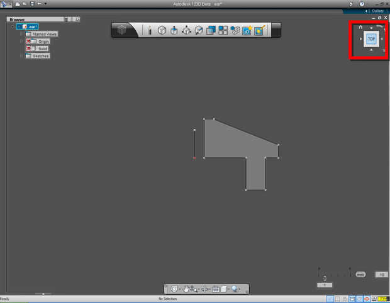The image size is (390, 303).
Task: Open the combine overlapping-squares tool
Action: pyautogui.click(x=211, y=30)
